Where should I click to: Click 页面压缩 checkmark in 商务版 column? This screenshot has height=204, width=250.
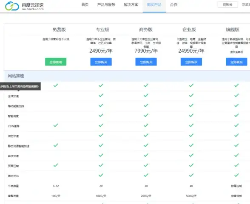click(146, 165)
